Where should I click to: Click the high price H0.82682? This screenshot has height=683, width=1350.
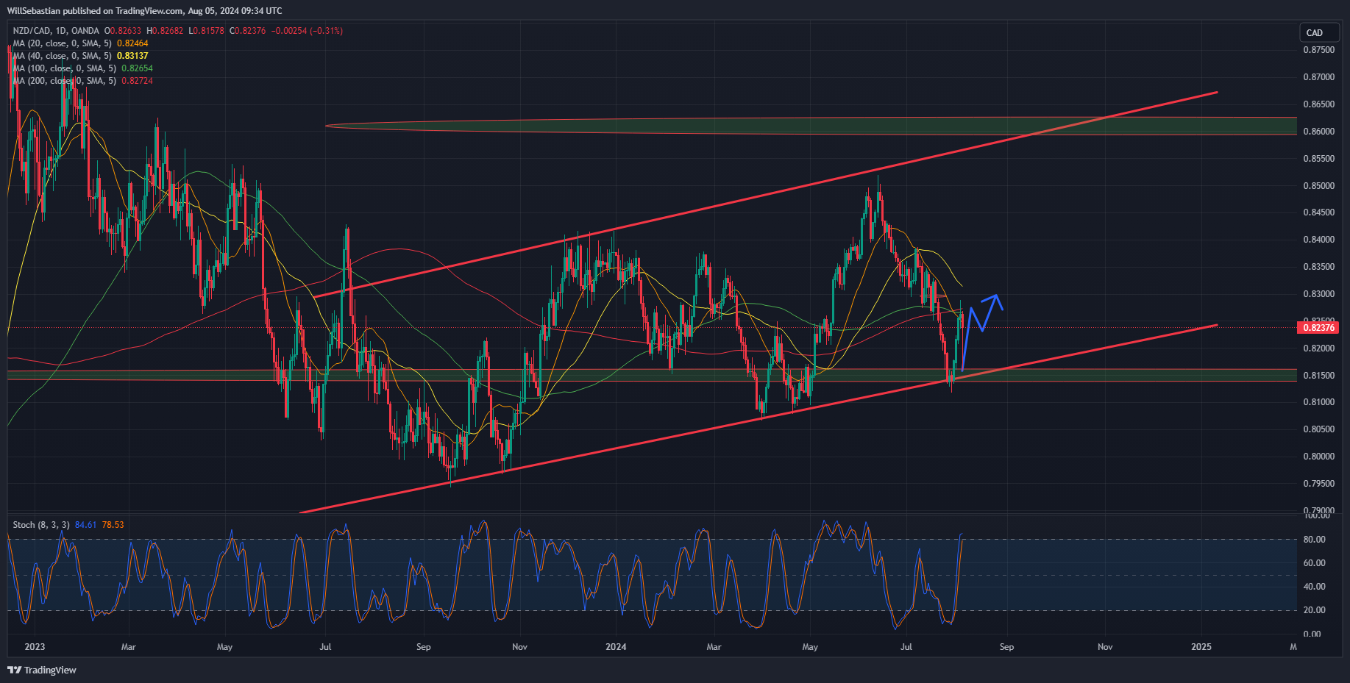tap(165, 31)
